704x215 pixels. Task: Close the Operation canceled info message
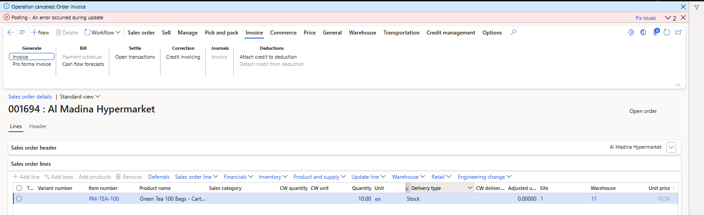point(683,7)
